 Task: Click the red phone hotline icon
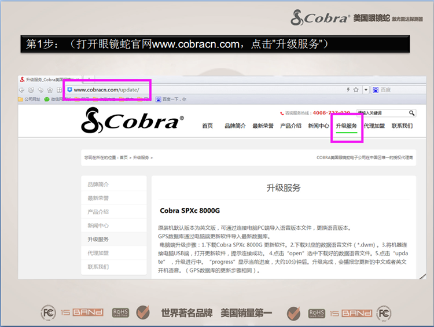pos(282,113)
